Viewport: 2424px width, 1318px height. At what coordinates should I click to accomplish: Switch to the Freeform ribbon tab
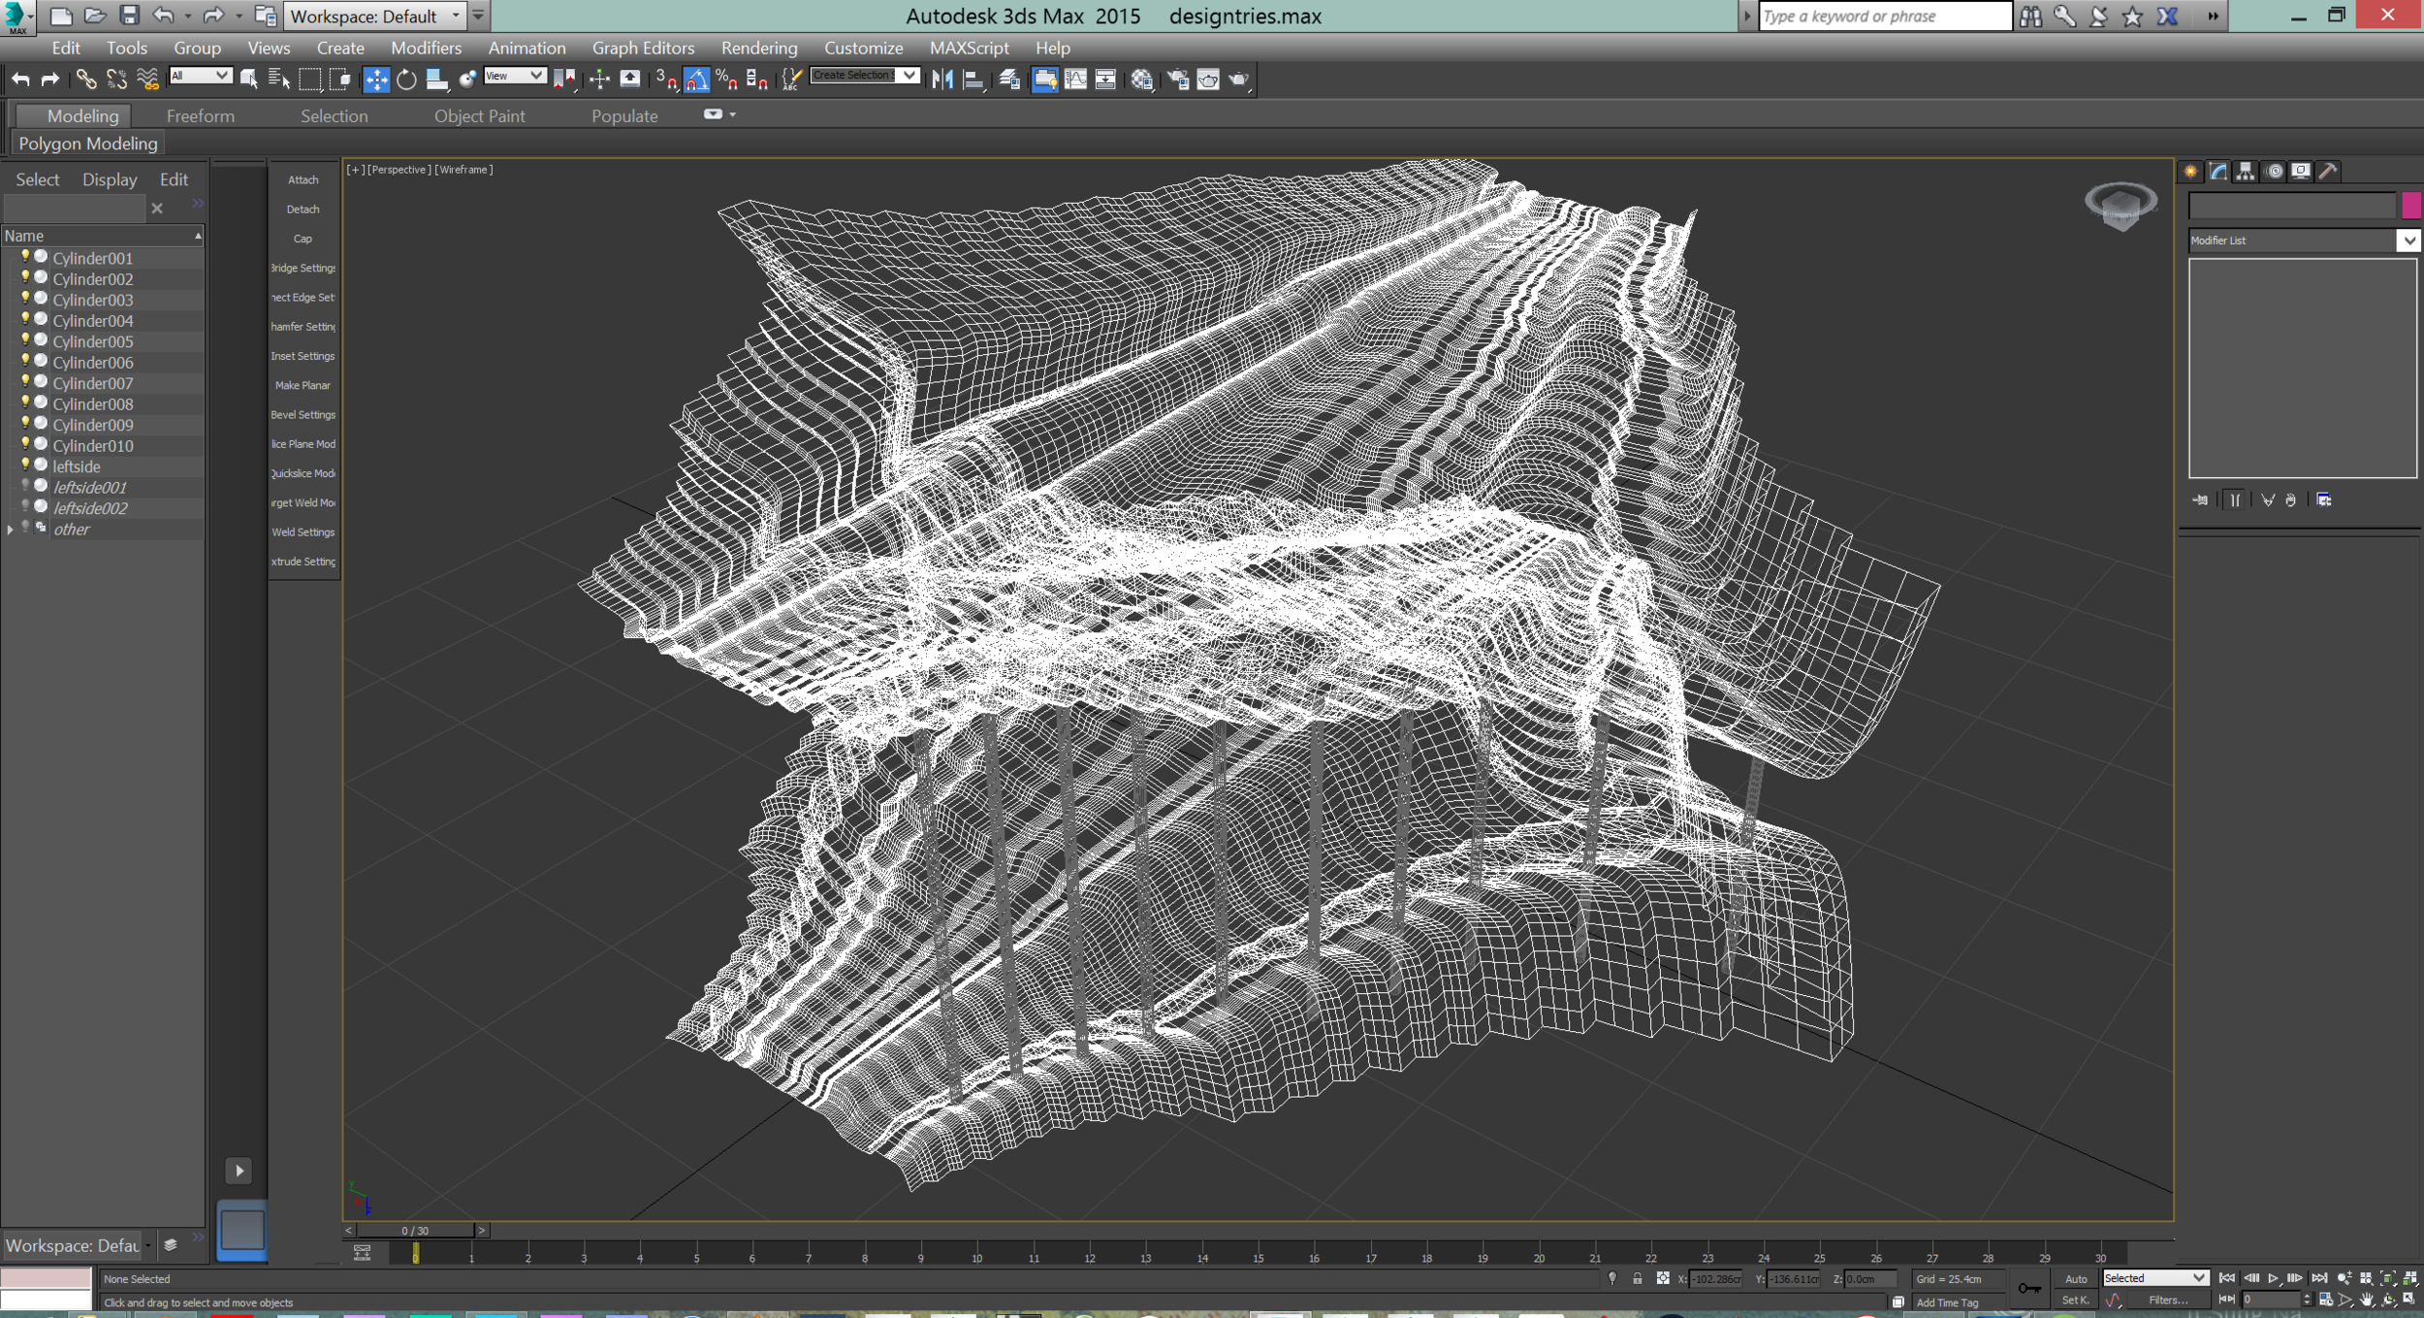[201, 116]
